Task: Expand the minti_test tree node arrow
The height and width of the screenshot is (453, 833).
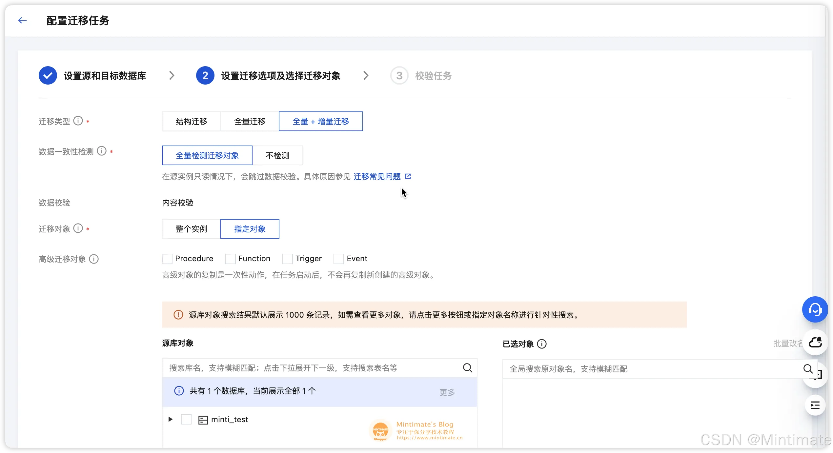Action: coord(171,420)
